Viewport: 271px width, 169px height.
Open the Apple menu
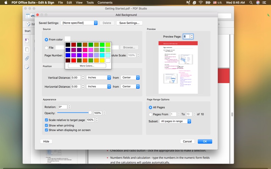[x=6, y=2]
